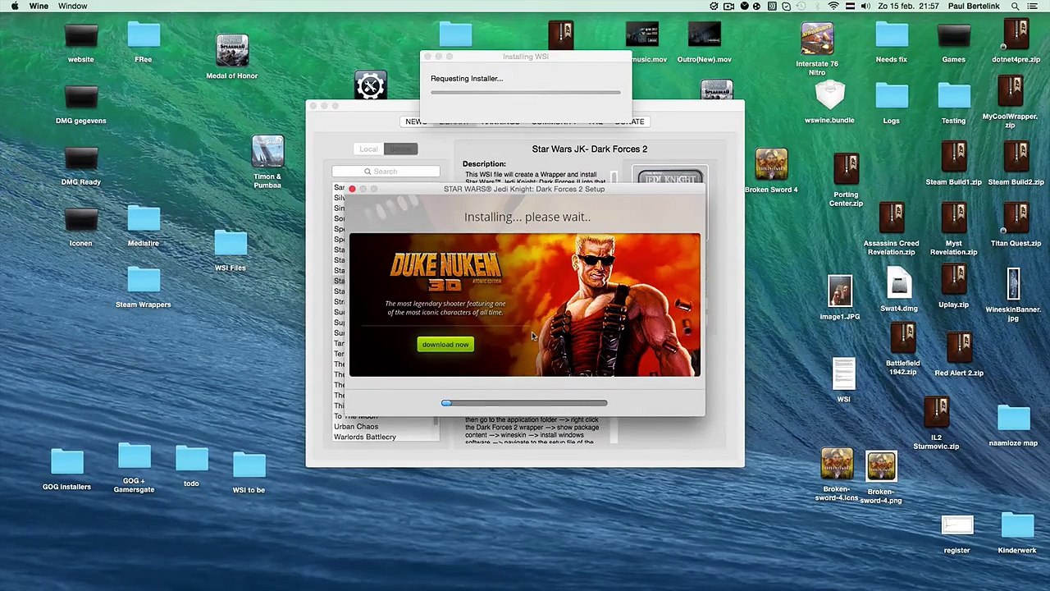Image resolution: width=1050 pixels, height=591 pixels.
Task: Click the description text scrollbar
Action: click(x=614, y=178)
